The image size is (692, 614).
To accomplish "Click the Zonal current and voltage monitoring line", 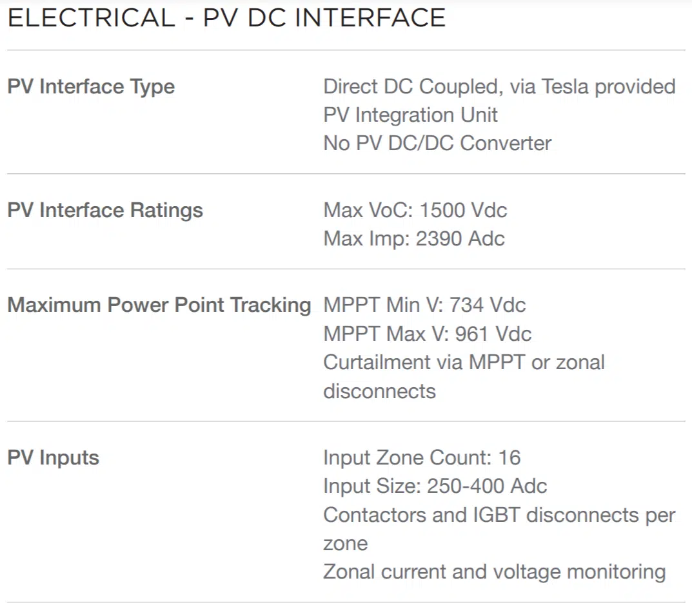I will coord(494,571).
